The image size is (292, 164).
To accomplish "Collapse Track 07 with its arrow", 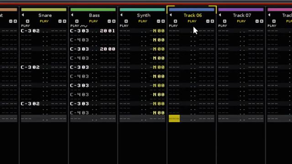I will (220, 15).
